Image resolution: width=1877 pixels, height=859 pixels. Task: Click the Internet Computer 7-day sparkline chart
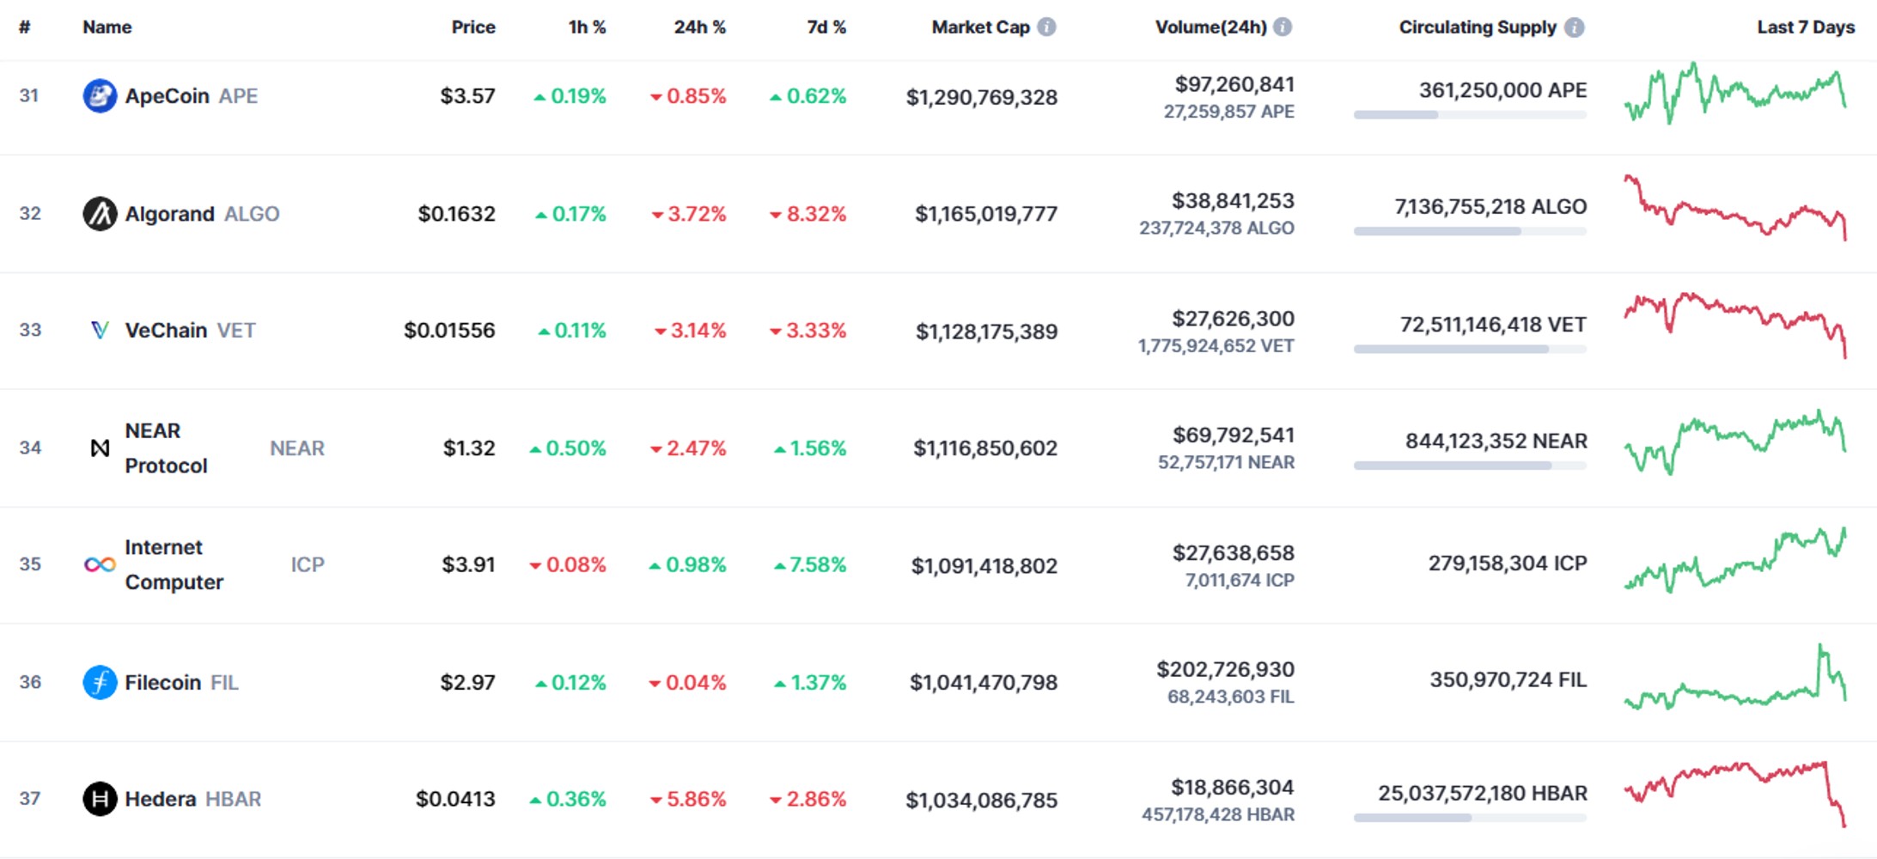click(x=1735, y=560)
